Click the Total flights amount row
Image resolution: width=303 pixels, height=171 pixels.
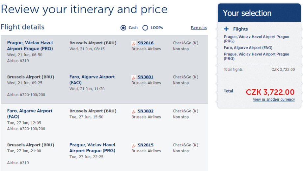click(x=259, y=70)
